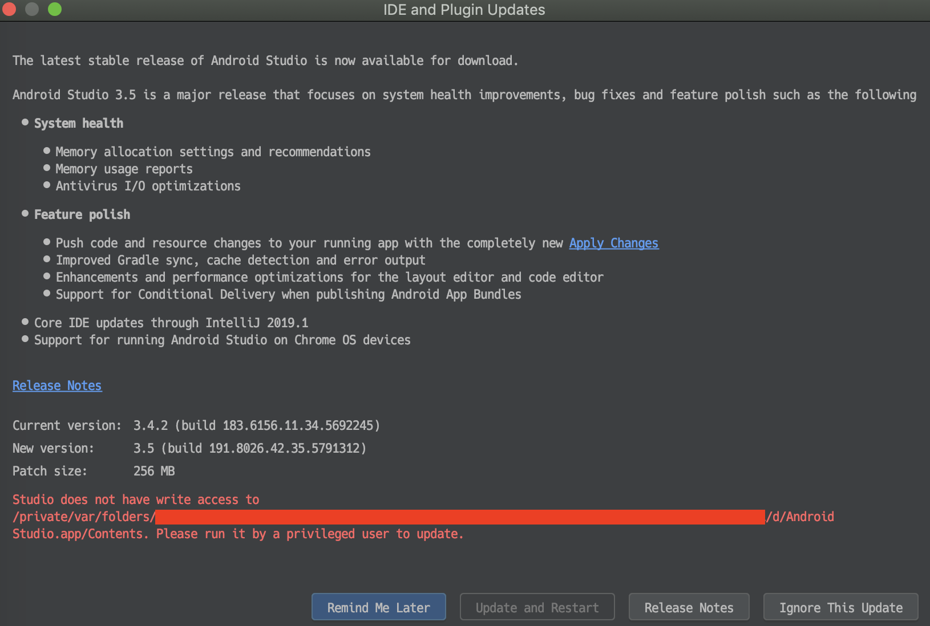Image resolution: width=930 pixels, height=626 pixels.
Task: Open the Release Notes link
Action: point(57,385)
